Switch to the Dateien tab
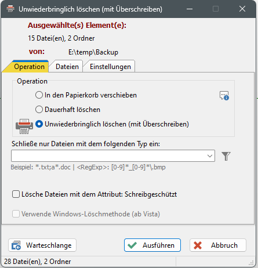The width and height of the screenshot is (258, 268). 67,67
